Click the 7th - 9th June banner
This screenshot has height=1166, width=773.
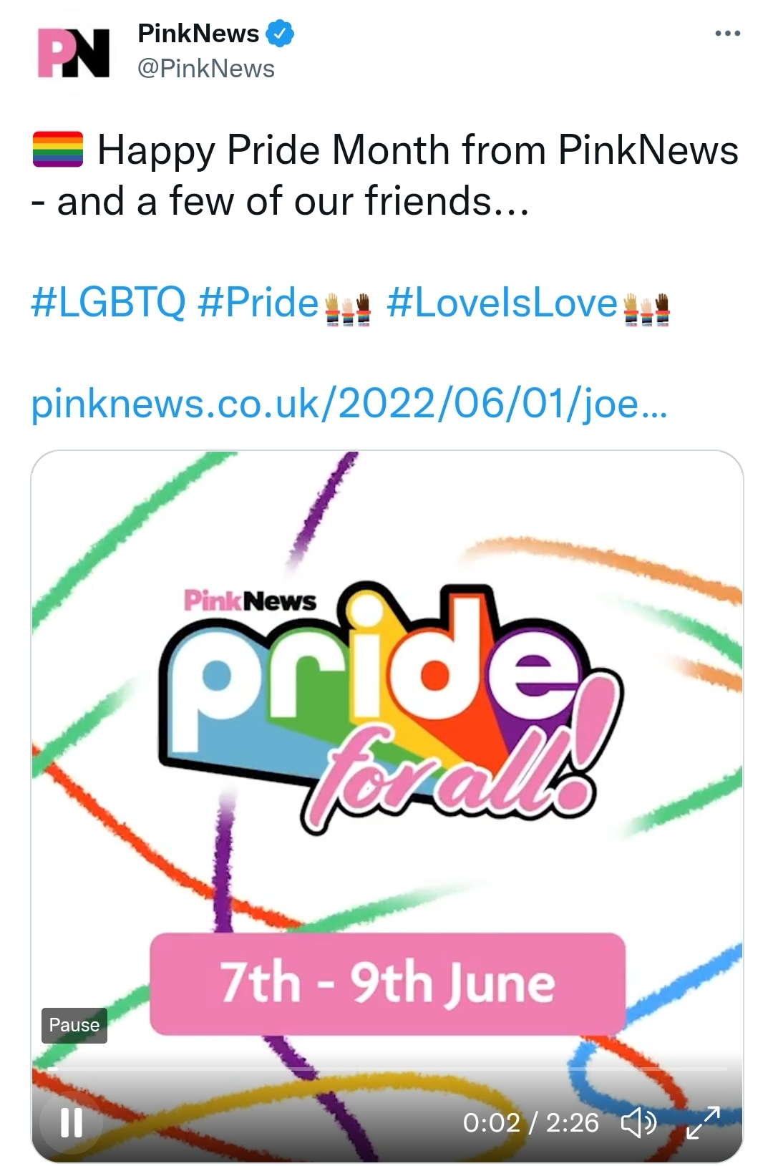pos(387,984)
